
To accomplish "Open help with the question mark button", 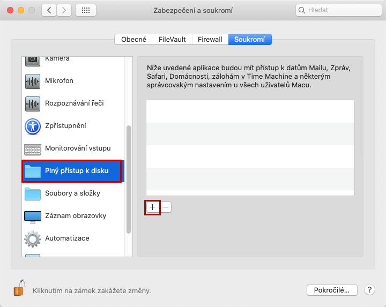I will click(x=369, y=290).
